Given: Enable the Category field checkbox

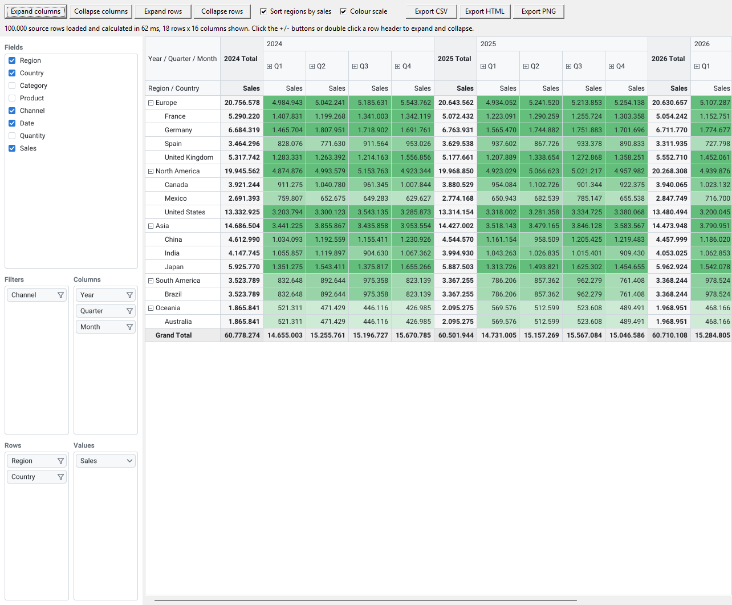Looking at the screenshot, I should point(12,86).
